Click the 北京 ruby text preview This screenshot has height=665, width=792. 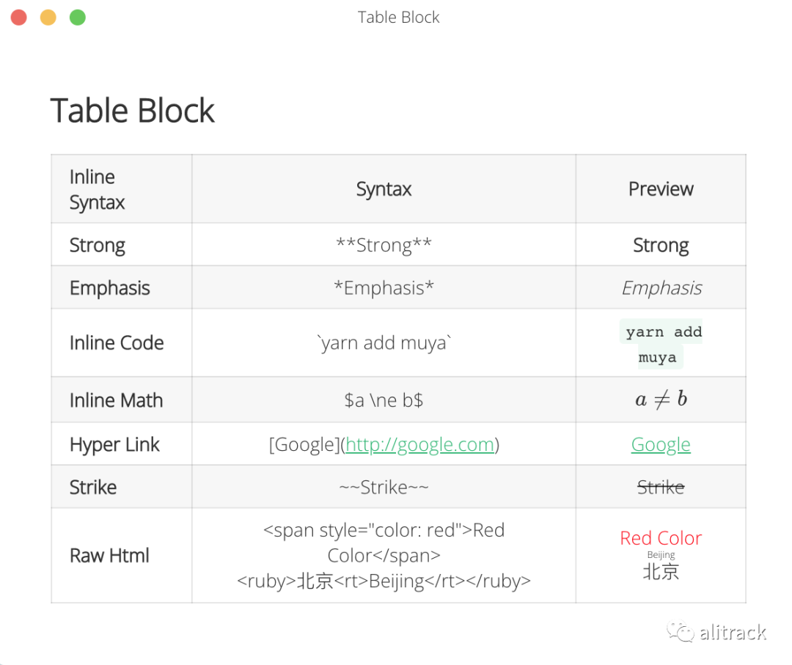click(661, 571)
